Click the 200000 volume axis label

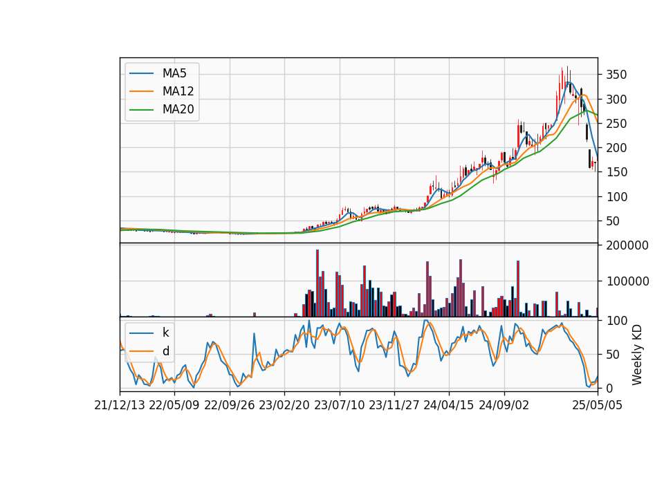point(627,245)
